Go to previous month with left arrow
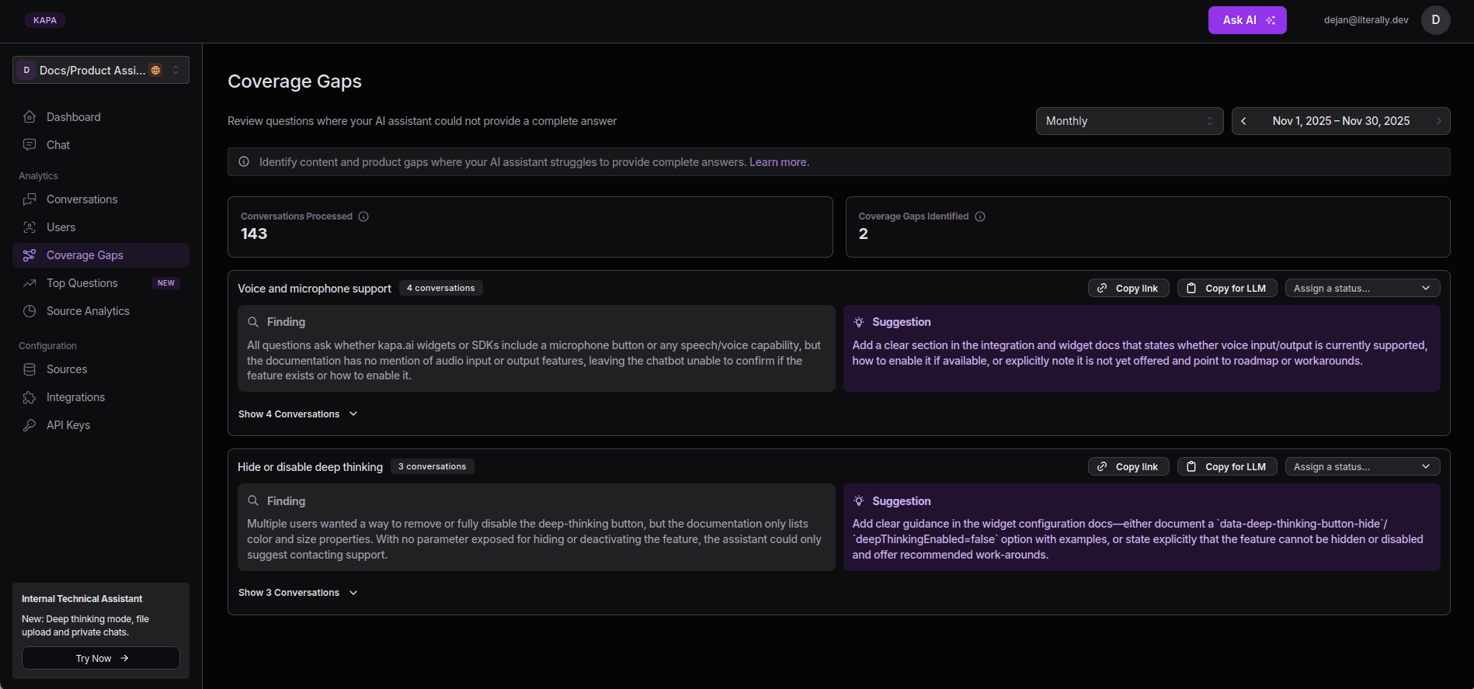 click(x=1243, y=121)
